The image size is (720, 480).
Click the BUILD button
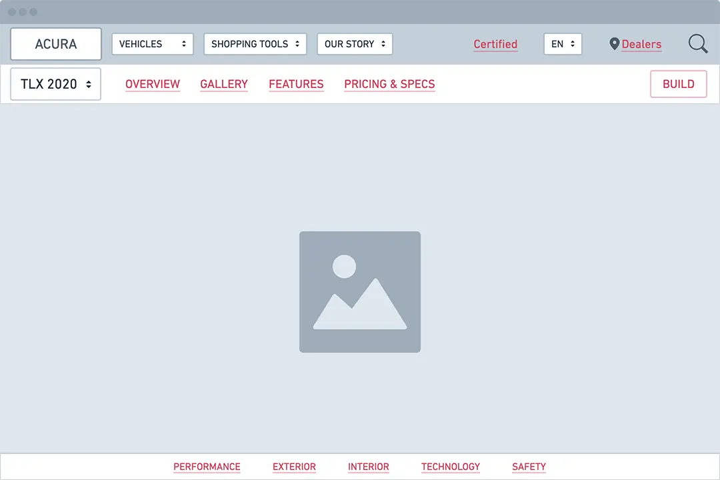678,84
